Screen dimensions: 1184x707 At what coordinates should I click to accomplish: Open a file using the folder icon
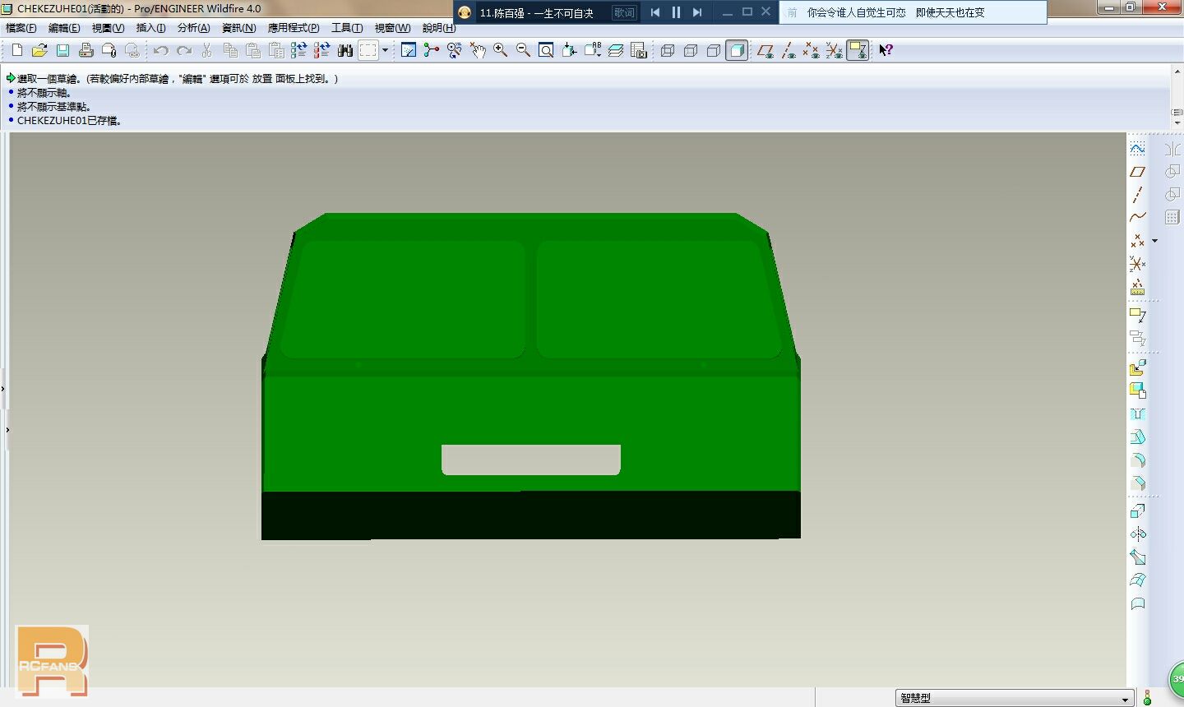[39, 51]
